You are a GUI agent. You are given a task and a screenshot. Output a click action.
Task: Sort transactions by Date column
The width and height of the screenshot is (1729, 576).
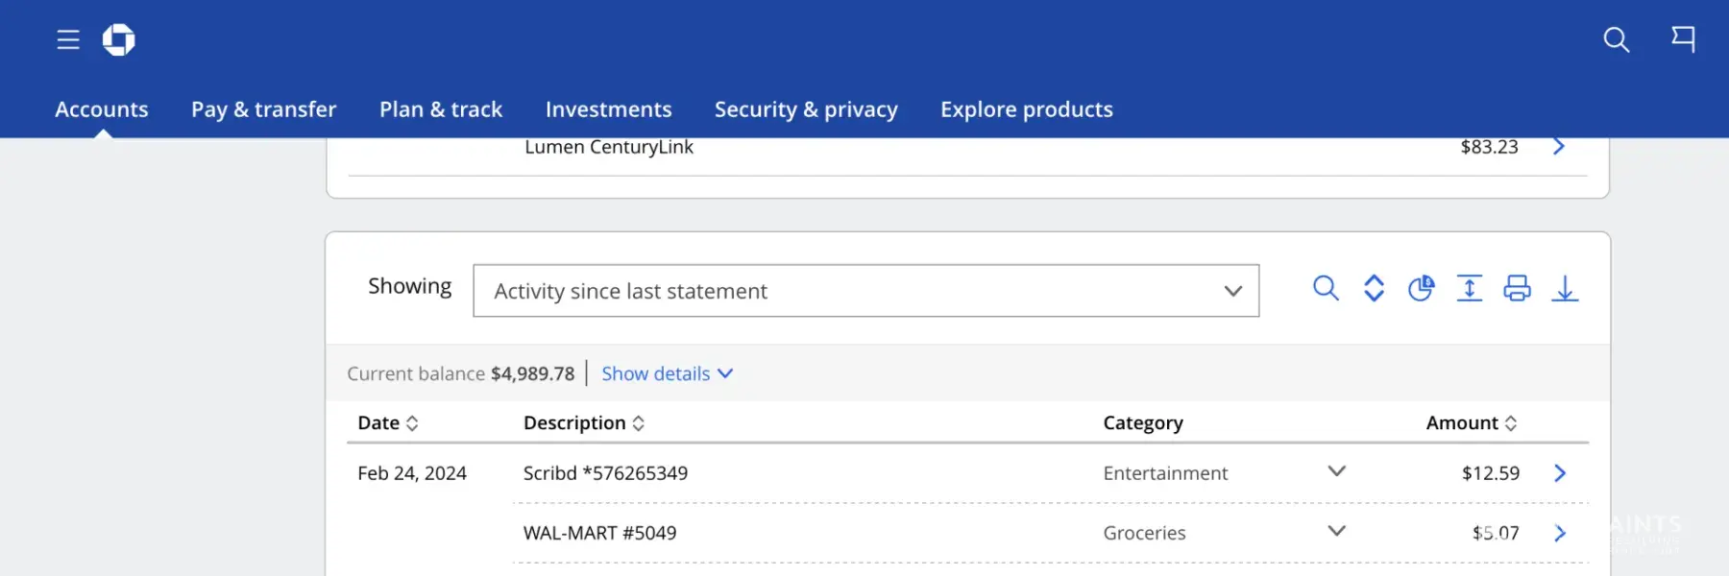388,423
